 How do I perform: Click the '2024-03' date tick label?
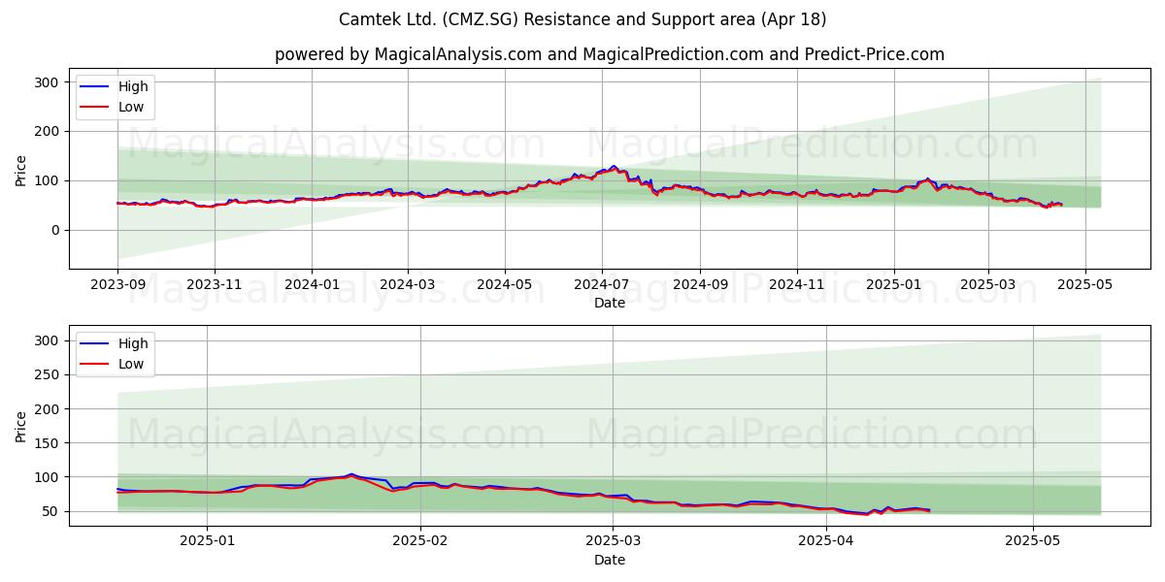coord(407,284)
